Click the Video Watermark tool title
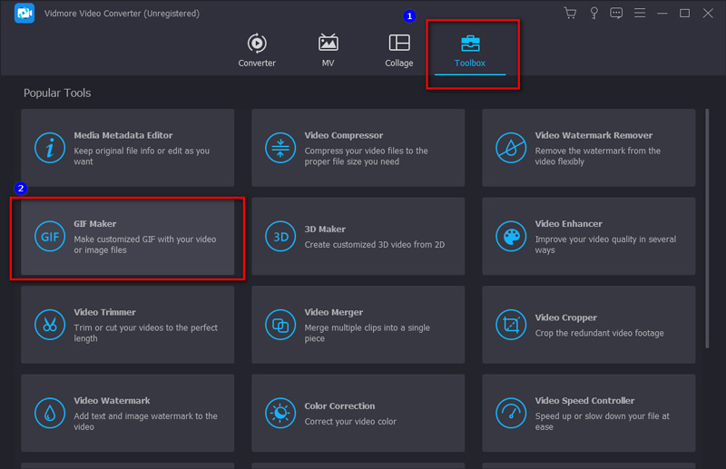Screen dimensions: 726x469 pos(112,400)
